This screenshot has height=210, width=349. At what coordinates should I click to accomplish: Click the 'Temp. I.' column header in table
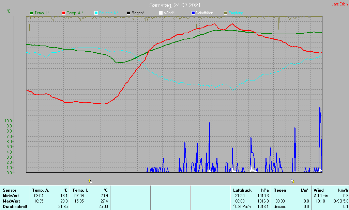pos(80,190)
